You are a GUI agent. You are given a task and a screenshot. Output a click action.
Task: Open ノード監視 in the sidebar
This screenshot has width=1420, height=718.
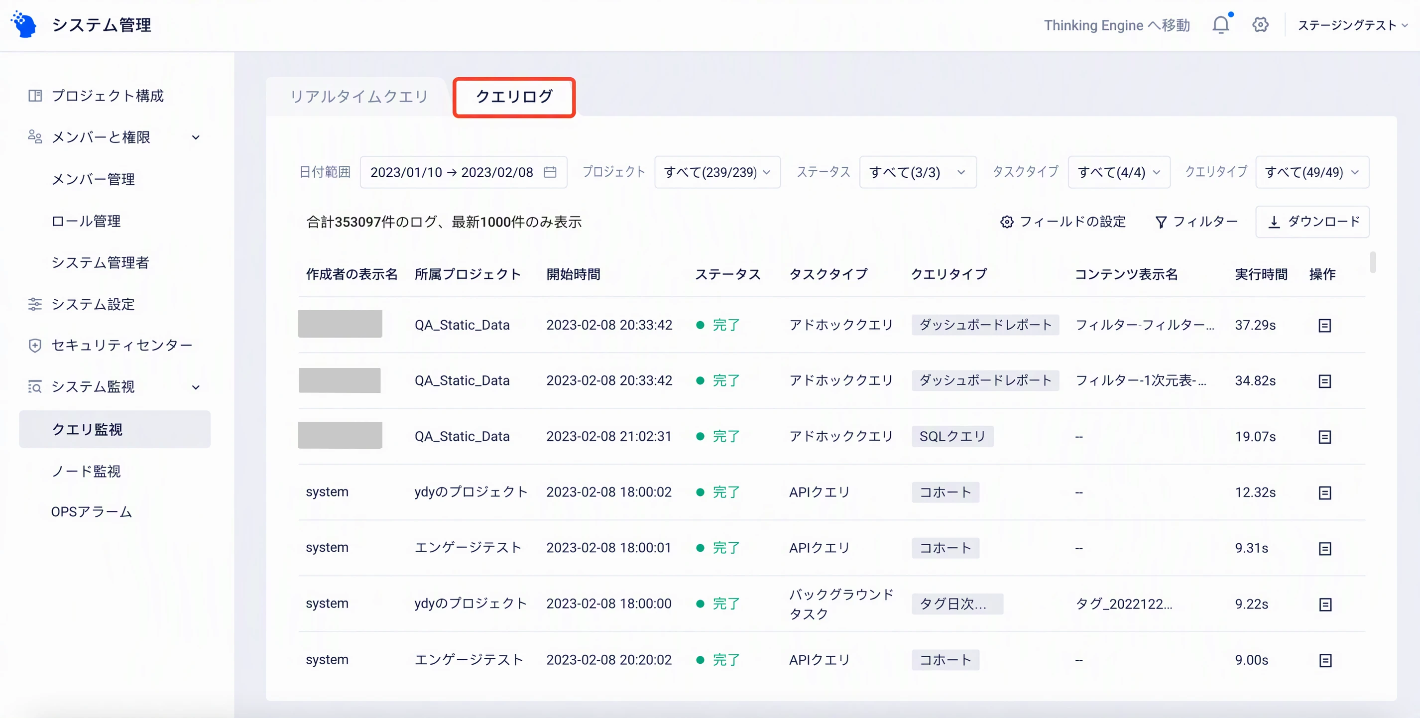click(x=86, y=471)
